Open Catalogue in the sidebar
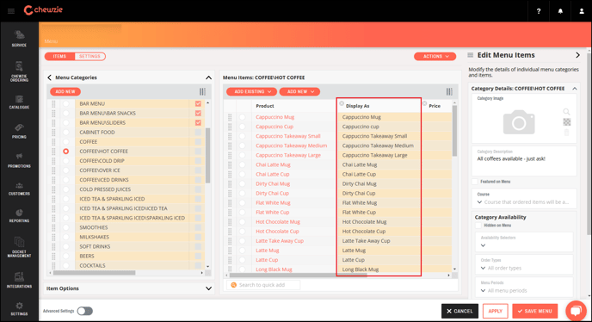The height and width of the screenshot is (322, 592). point(19,102)
